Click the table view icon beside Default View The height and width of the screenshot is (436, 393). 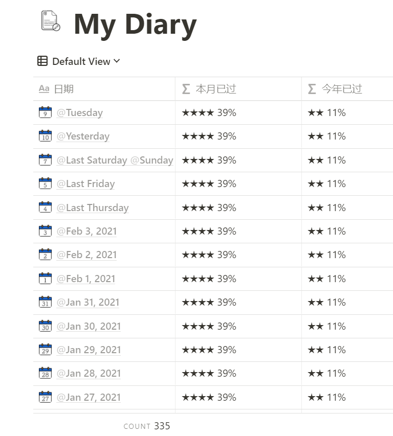tap(42, 61)
